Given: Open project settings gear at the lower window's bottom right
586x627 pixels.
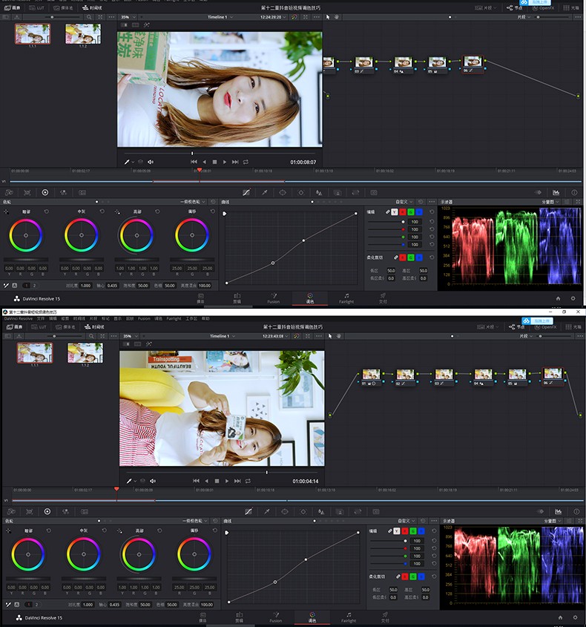Looking at the screenshot, I should [x=575, y=617].
